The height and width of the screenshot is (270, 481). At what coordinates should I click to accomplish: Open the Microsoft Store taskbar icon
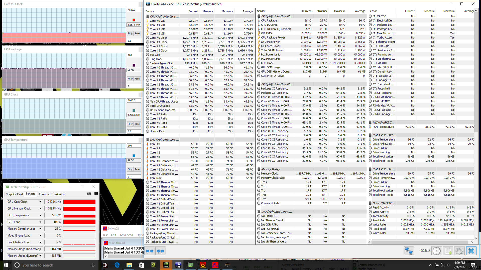[x=141, y=265]
